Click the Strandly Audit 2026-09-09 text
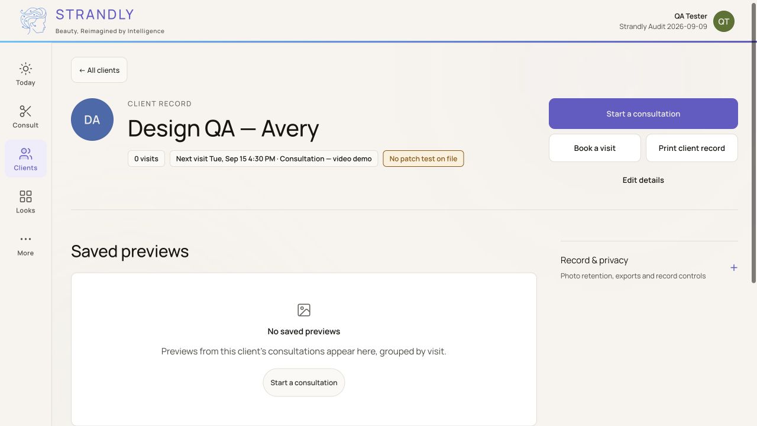The width and height of the screenshot is (757, 426). pyautogui.click(x=663, y=27)
